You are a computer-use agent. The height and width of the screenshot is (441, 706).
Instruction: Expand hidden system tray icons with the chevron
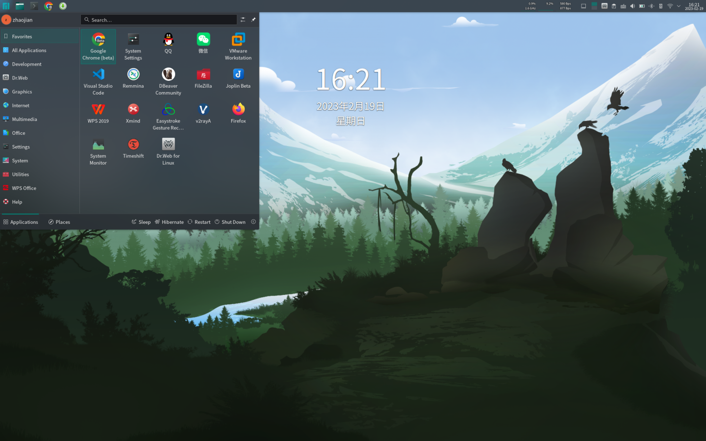679,6
